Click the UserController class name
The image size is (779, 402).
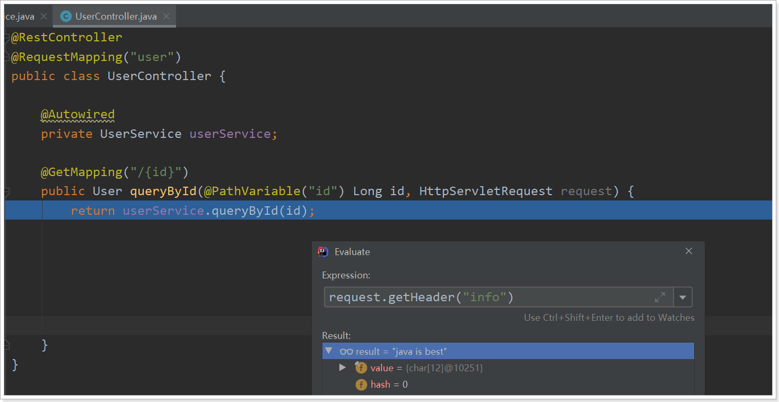(x=159, y=76)
